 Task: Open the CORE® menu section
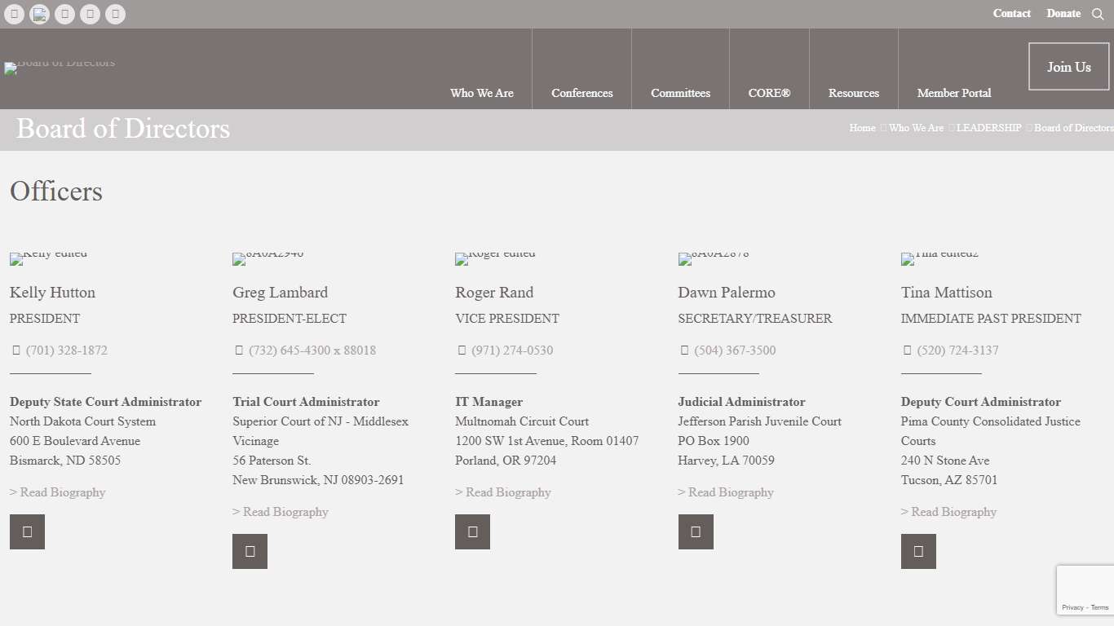pos(768,93)
